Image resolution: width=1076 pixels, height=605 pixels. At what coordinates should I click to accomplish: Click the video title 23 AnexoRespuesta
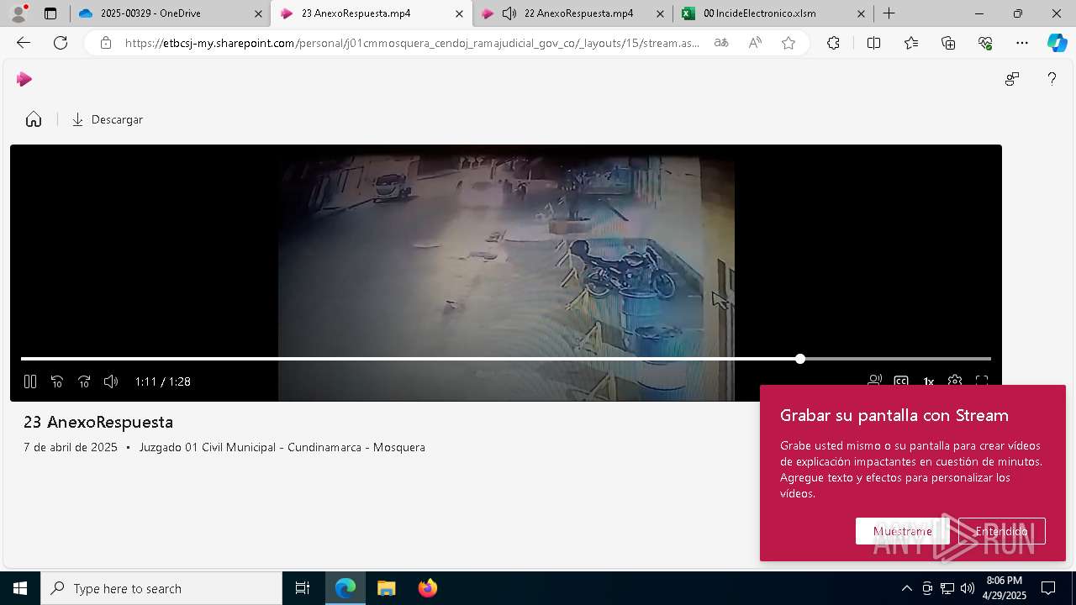click(98, 422)
